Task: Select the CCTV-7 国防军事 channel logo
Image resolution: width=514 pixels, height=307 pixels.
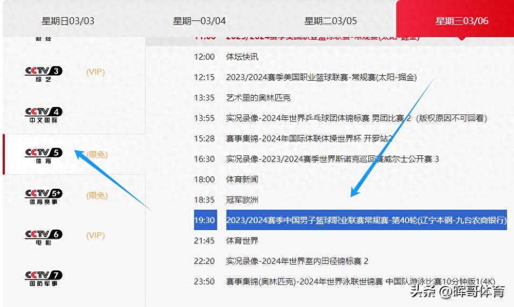Action: 44,278
